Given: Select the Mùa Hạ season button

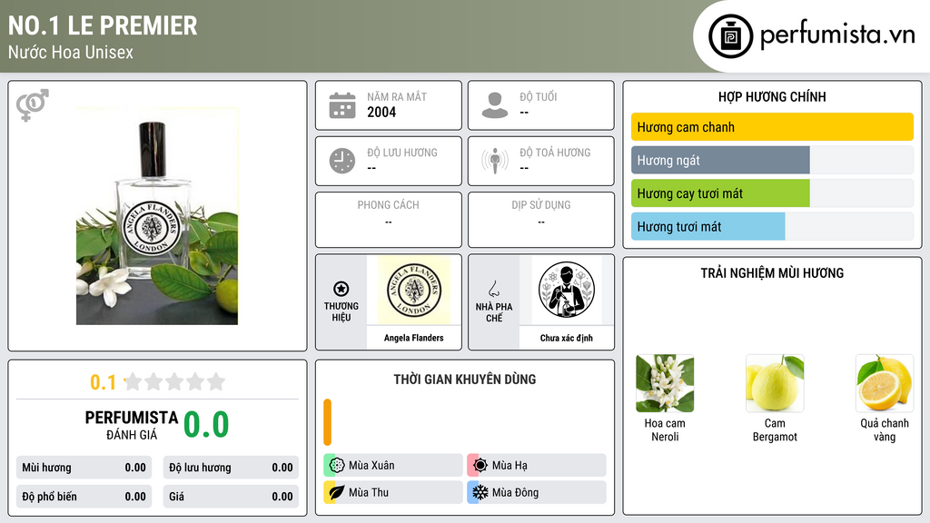Looking at the screenshot, I should click(x=537, y=466).
